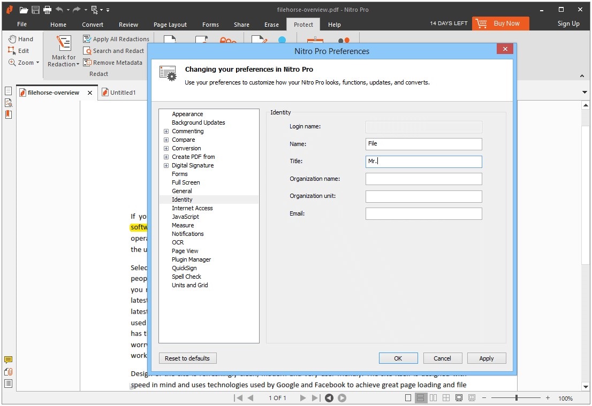Image resolution: width=592 pixels, height=406 pixels.
Task: Go to the first page button
Action: pyautogui.click(x=238, y=397)
